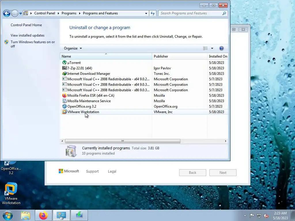Click the scroll right arrow
Viewport: 295px width, 221px height.
(226, 141)
